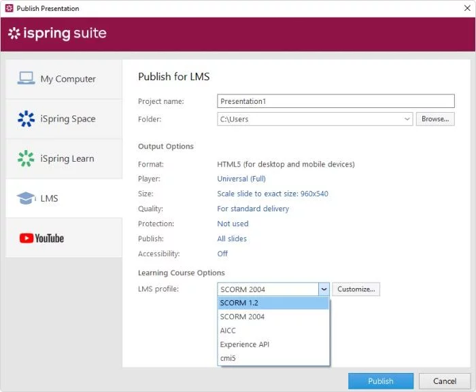Click the Project name: label
The width and height of the screenshot is (476, 392).
pos(161,101)
